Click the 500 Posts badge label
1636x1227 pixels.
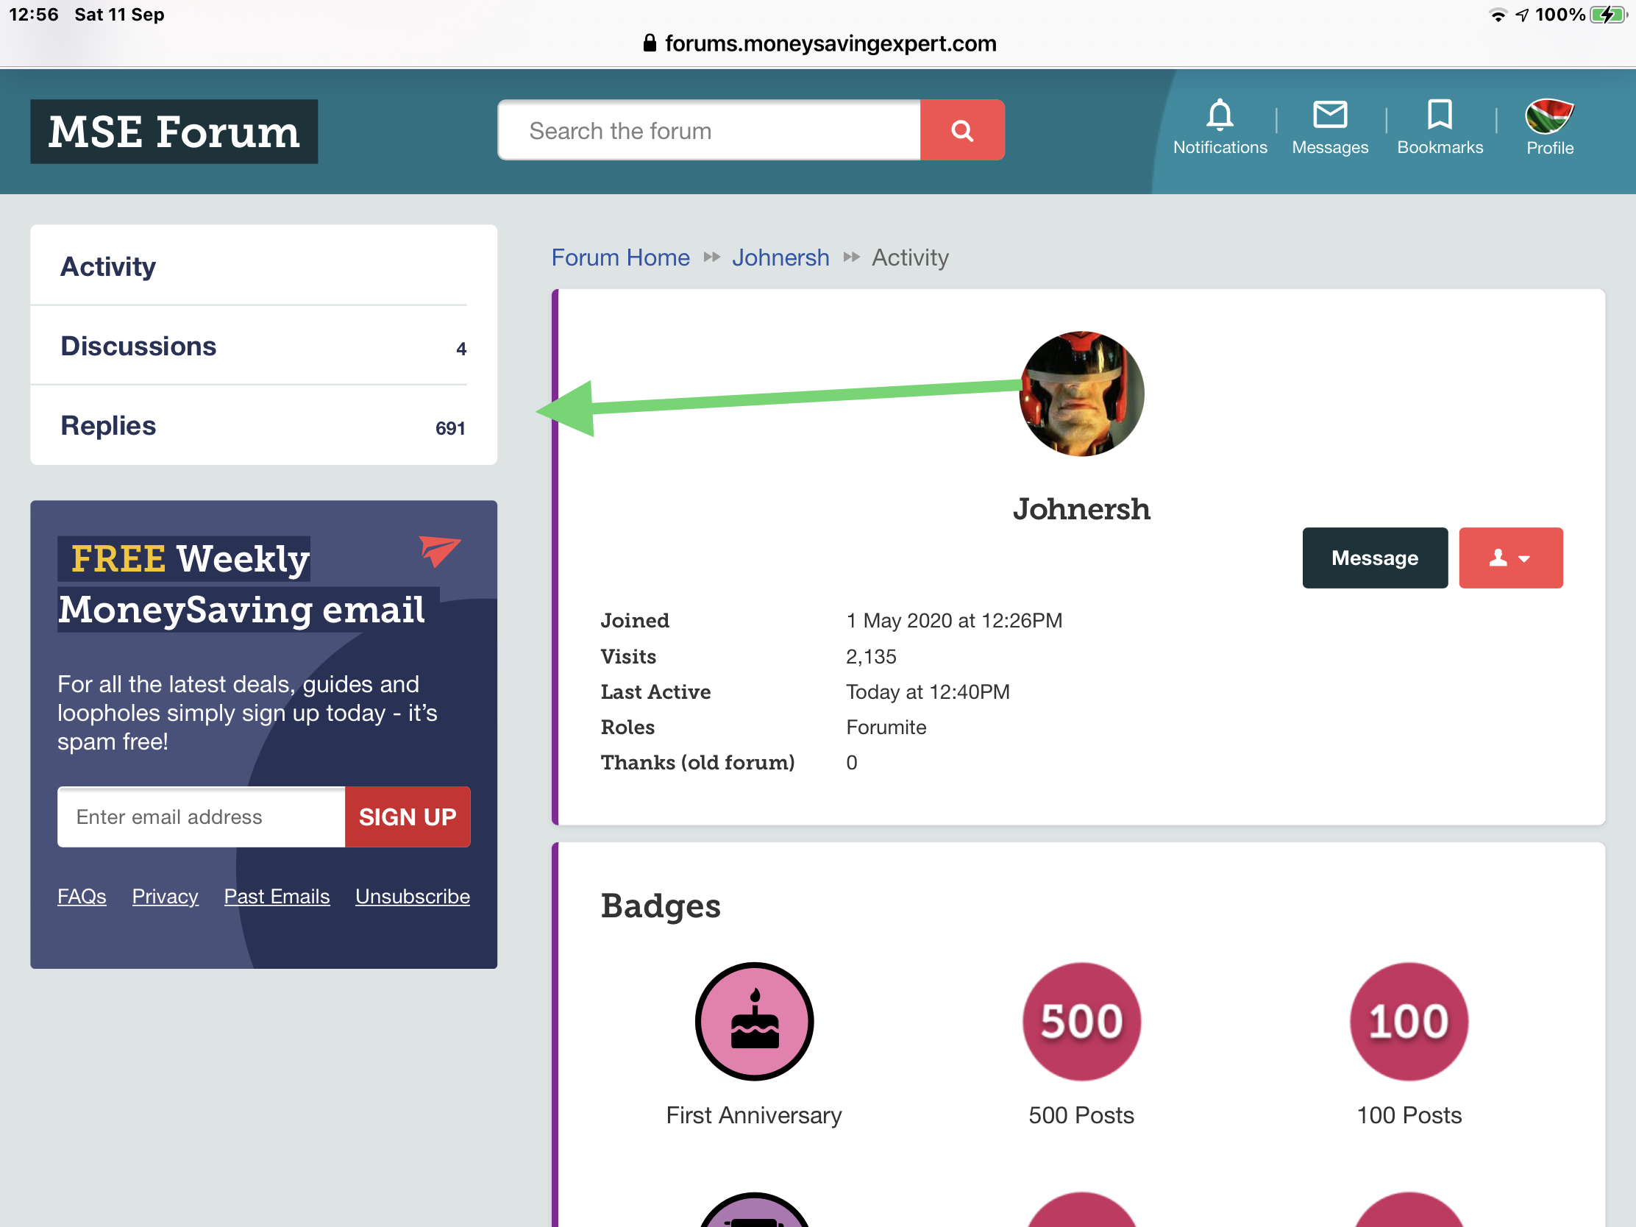click(x=1081, y=1114)
